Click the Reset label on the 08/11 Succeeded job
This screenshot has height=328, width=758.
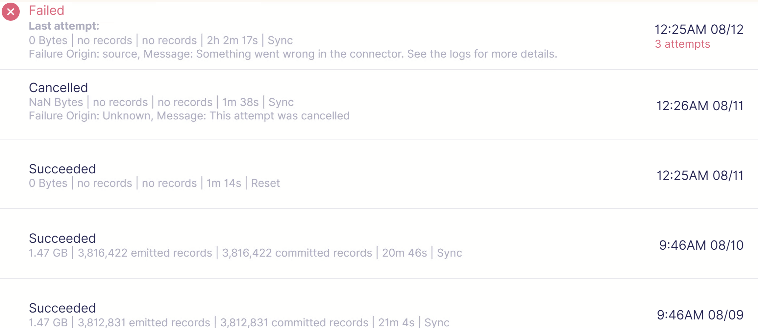[x=265, y=183]
